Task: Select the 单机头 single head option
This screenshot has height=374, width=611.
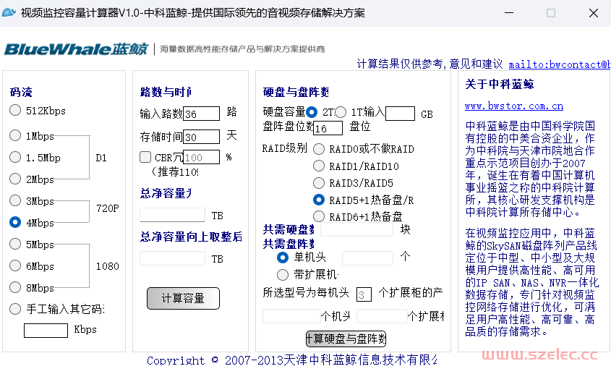Action: (283, 258)
